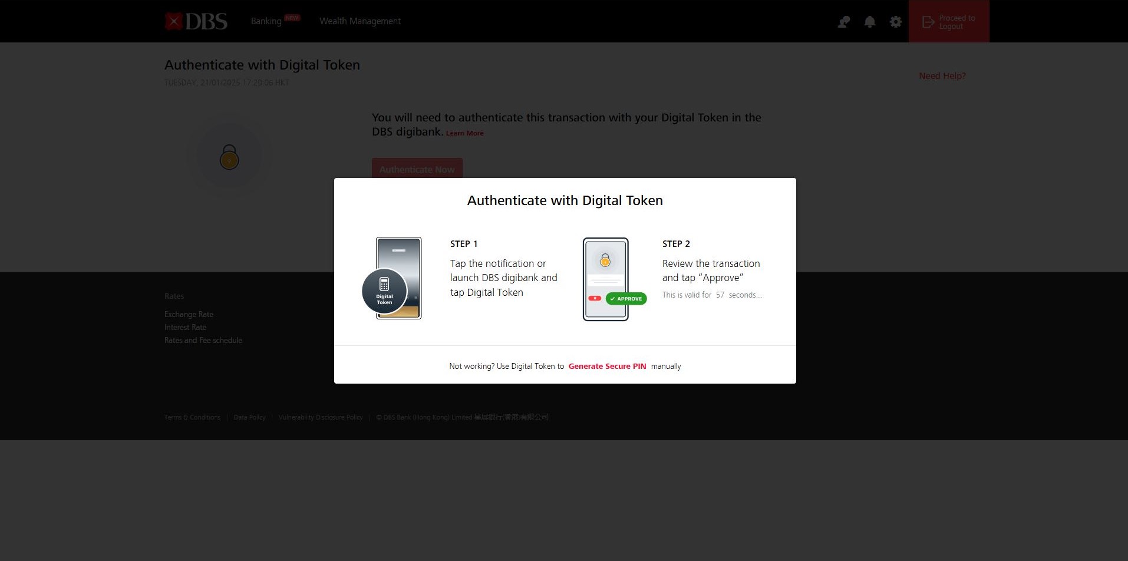This screenshot has width=1128, height=561.
Task: Open the Need Help? link
Action: click(942, 76)
